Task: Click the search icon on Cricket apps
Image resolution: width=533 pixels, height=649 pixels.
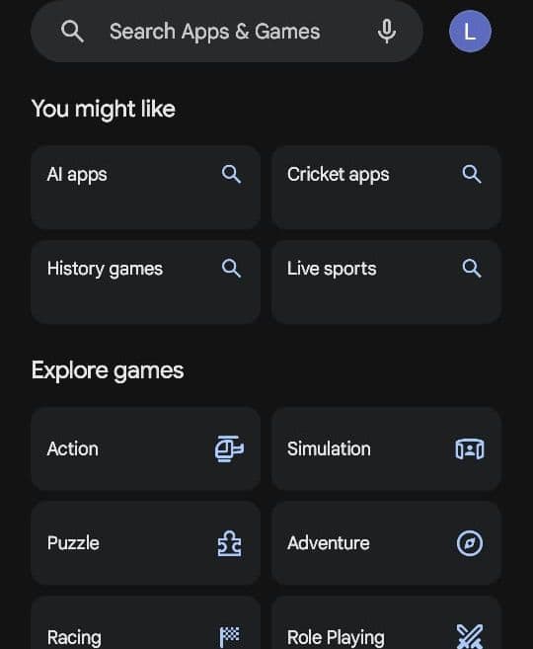Action: pyautogui.click(x=472, y=174)
